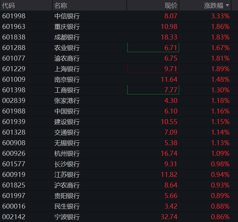This screenshot has height=222, width=238.
Task: Select stock code 601988
Action: (x=14, y=111)
